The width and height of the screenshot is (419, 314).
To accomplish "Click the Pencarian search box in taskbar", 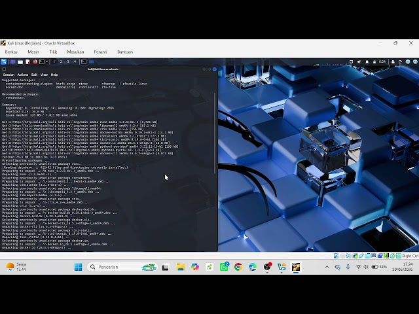I will pos(122,267).
